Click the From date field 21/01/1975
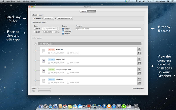The width and height of the screenshot is (176, 110). [x=50, y=29]
